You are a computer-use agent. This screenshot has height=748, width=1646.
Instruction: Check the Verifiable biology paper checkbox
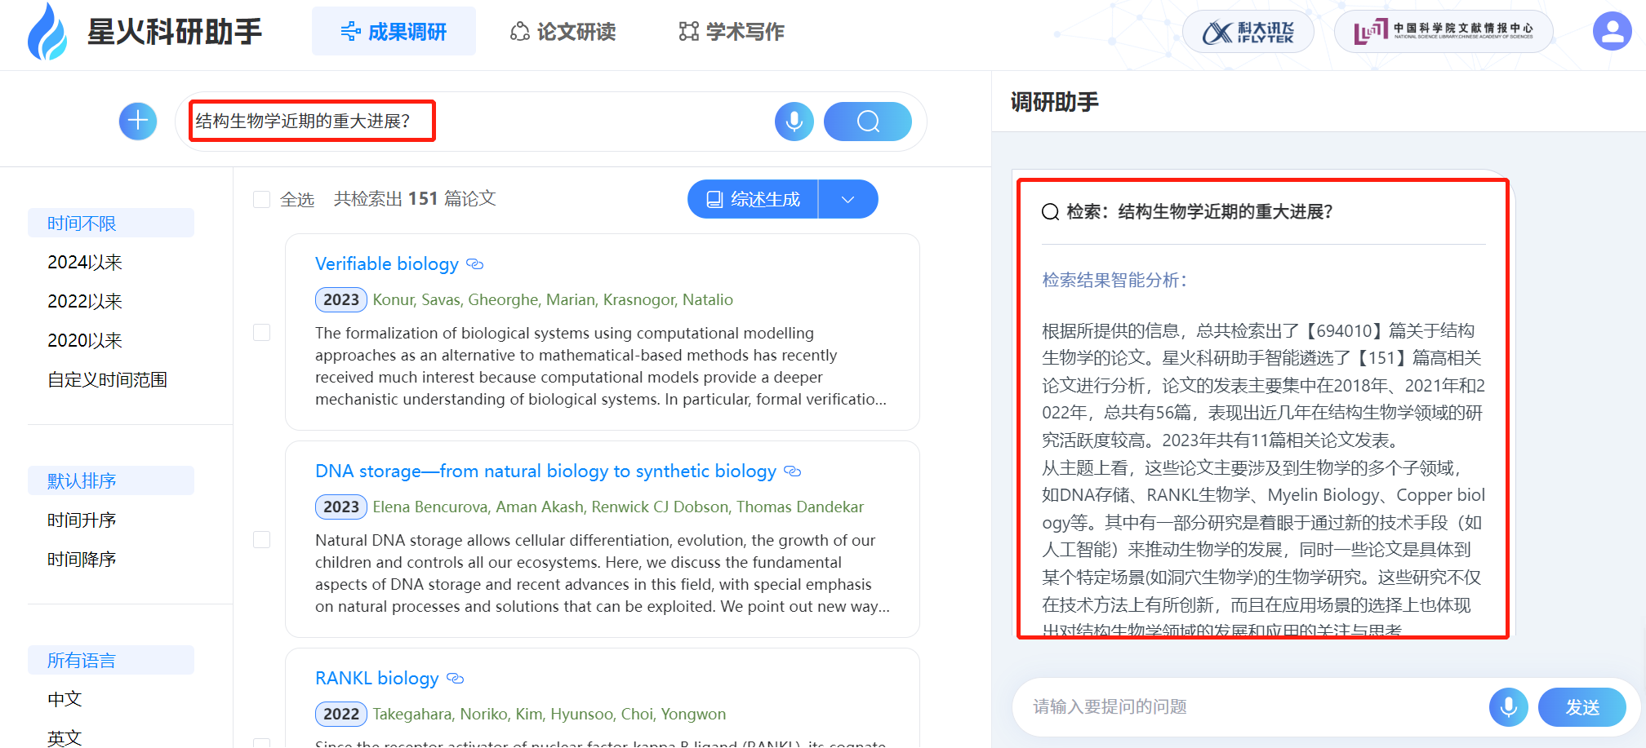coord(262,333)
